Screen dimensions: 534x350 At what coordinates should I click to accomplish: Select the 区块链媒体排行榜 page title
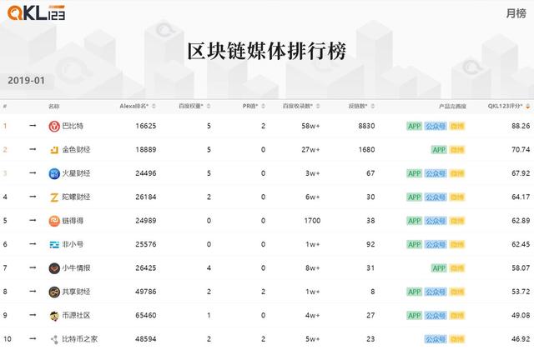[x=267, y=51]
